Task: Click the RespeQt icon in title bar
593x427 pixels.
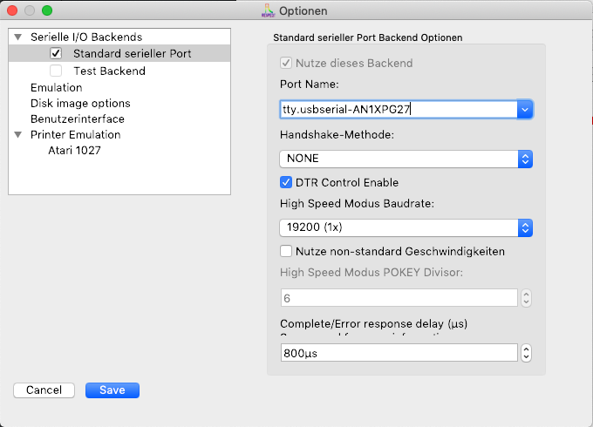Action: pyautogui.click(x=268, y=10)
